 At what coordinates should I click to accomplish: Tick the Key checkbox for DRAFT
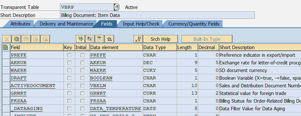pyautogui.click(x=69, y=78)
